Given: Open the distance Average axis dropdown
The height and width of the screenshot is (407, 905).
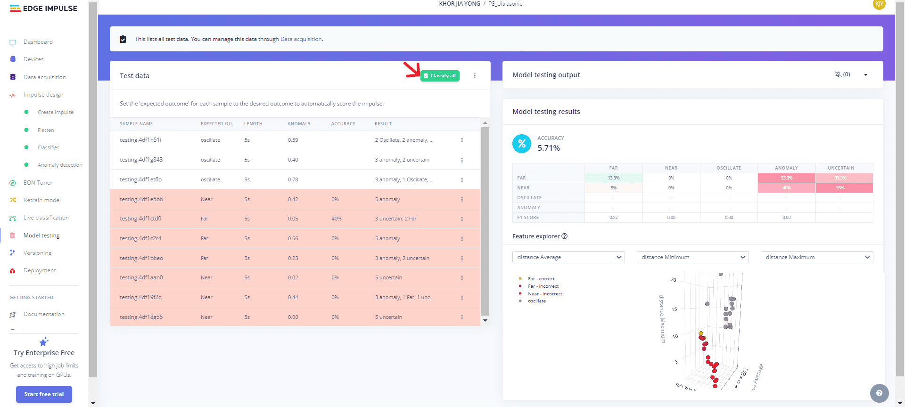Looking at the screenshot, I should click(568, 257).
